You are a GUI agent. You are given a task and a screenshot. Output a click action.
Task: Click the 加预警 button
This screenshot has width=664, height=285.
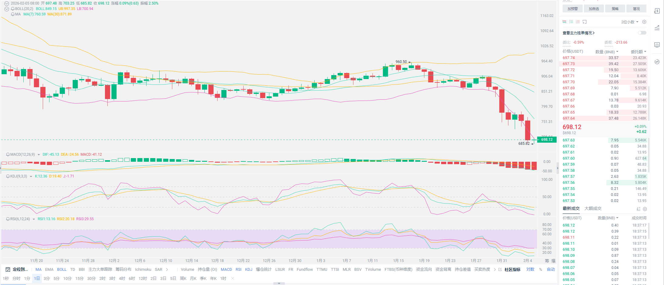click(572, 9)
